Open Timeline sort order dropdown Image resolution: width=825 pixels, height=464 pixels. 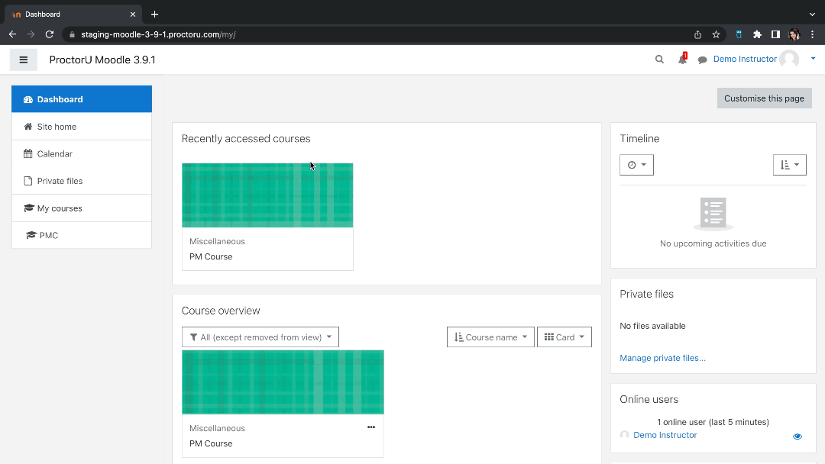coord(789,165)
